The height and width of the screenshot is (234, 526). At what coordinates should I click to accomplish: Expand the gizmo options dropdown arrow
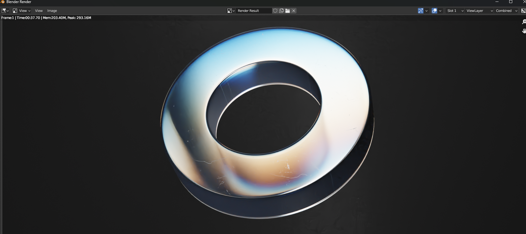pyautogui.click(x=426, y=11)
